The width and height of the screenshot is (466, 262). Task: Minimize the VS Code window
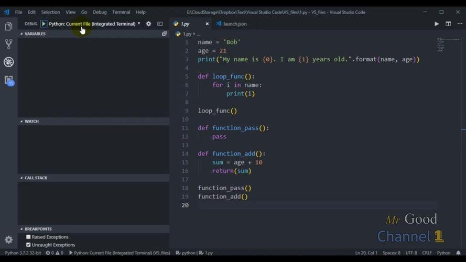coord(425,12)
